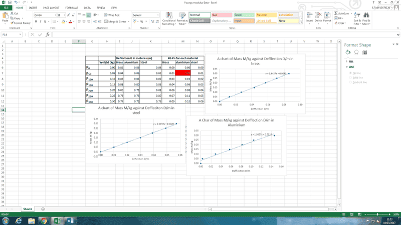Open the General number format dropdown
This screenshot has width=401, height=225.
click(157, 15)
